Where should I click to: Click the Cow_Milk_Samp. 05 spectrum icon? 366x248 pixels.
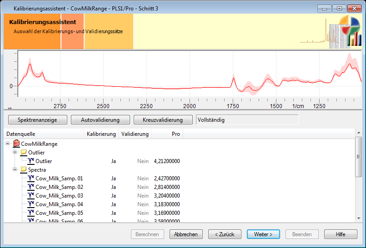coord(31,213)
